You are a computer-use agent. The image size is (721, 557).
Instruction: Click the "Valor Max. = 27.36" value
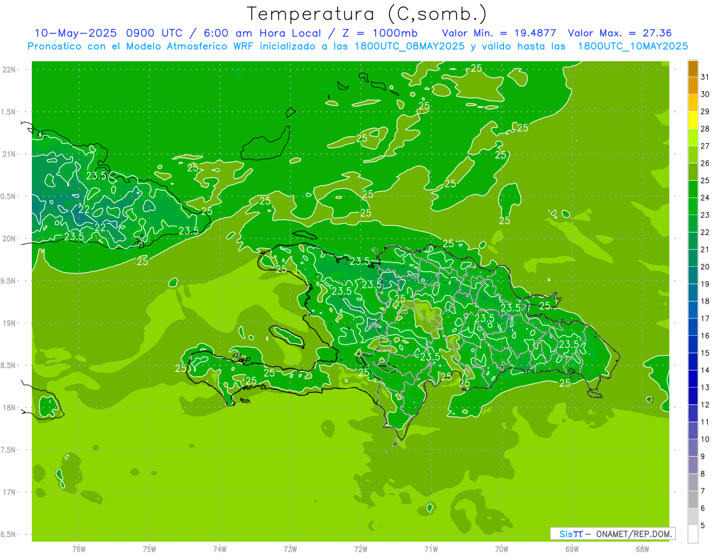pyautogui.click(x=619, y=33)
